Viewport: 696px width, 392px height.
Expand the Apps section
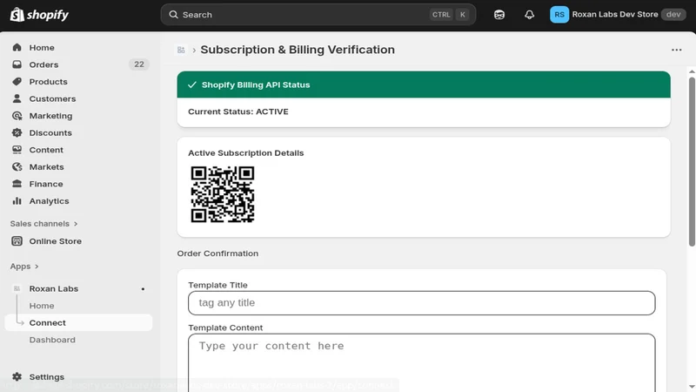click(24, 267)
